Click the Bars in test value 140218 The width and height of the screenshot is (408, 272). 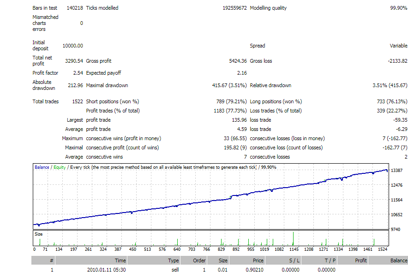click(x=75, y=8)
